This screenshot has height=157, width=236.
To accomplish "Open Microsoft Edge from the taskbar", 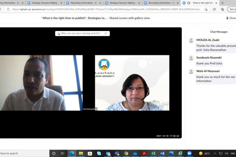I will [72, 153].
